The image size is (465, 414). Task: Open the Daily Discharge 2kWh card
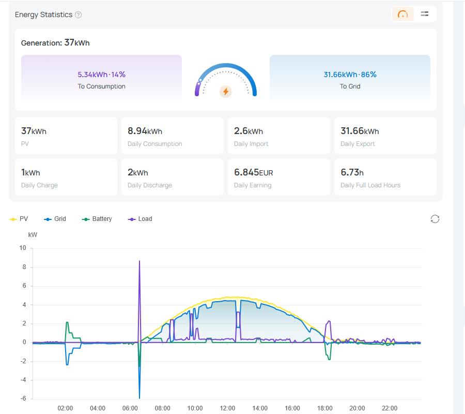click(x=173, y=177)
